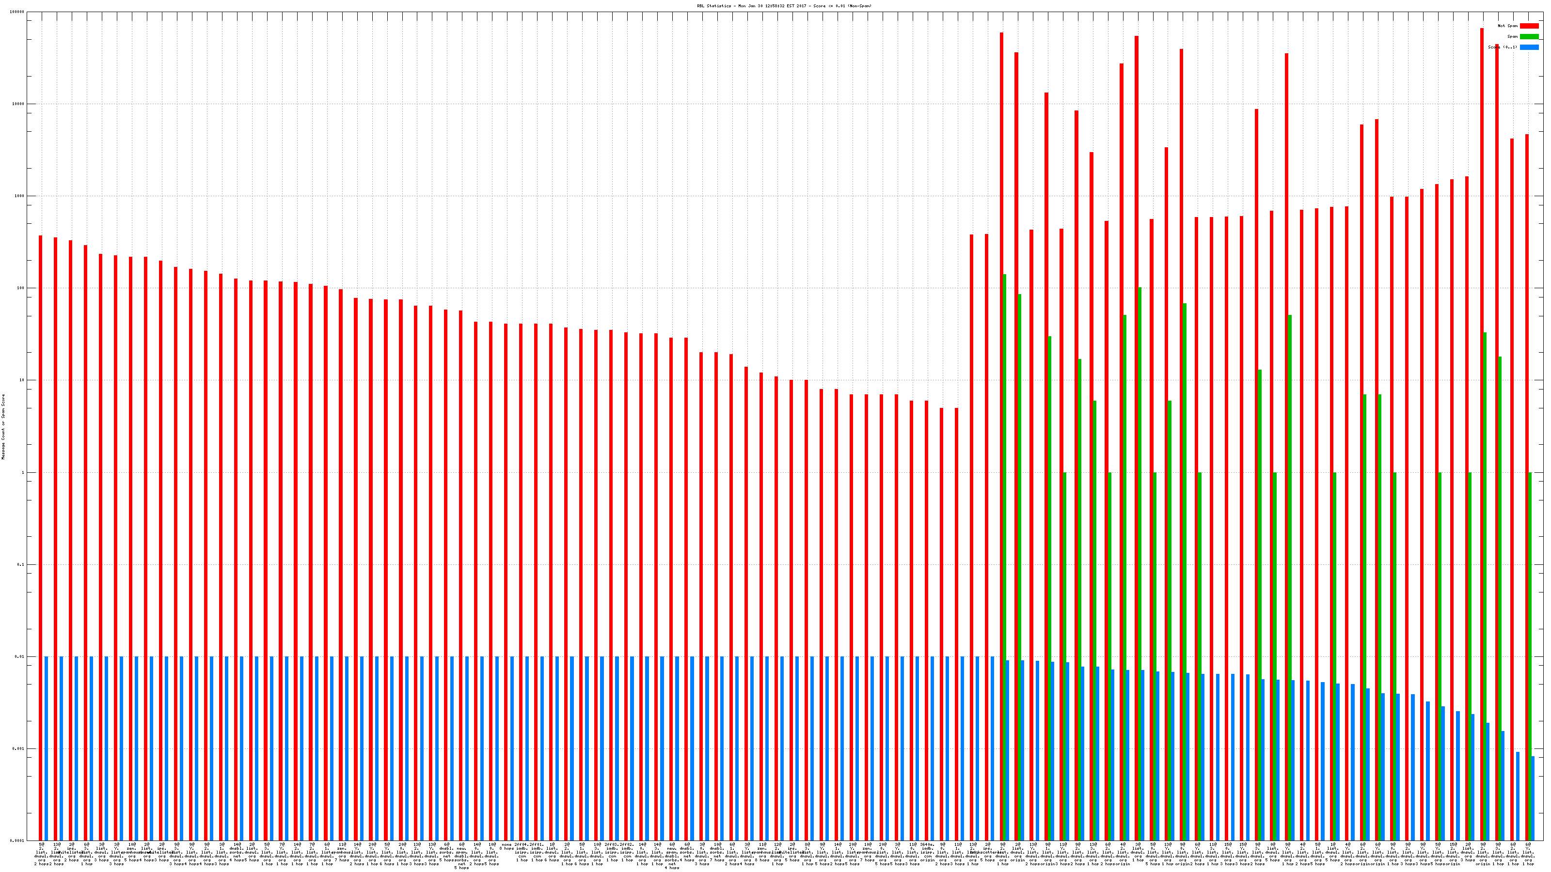This screenshot has height=872, width=1551.
Task: Click the first red bar on the far left
Action: (x=40, y=536)
